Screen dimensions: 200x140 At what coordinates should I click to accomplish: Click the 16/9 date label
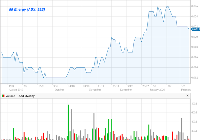[x=41, y=86]
